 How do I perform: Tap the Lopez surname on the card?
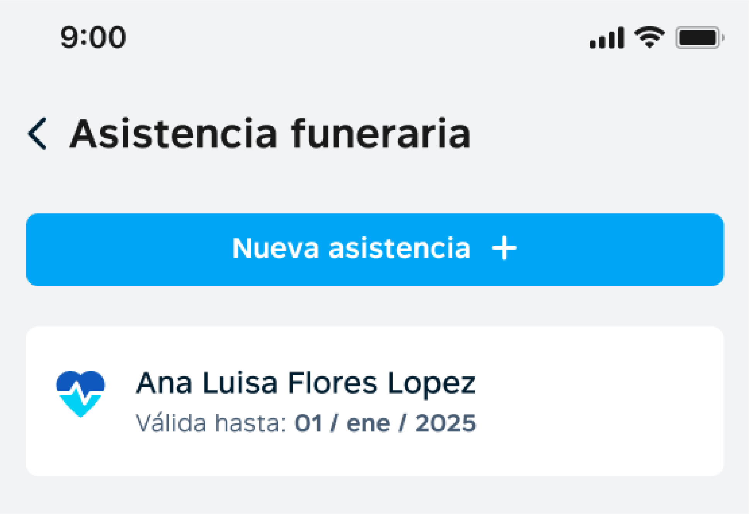click(431, 384)
